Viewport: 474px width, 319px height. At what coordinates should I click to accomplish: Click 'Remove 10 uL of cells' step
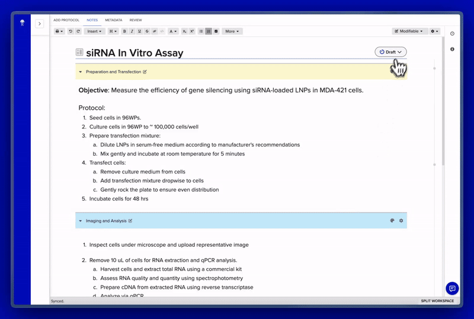164,260
